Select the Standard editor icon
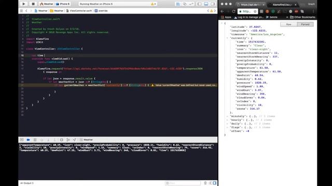 pyautogui.click(x=178, y=4)
